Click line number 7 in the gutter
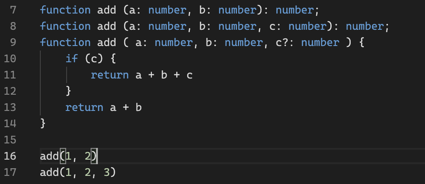Viewport: 425px width, 184px height. pyautogui.click(x=13, y=10)
